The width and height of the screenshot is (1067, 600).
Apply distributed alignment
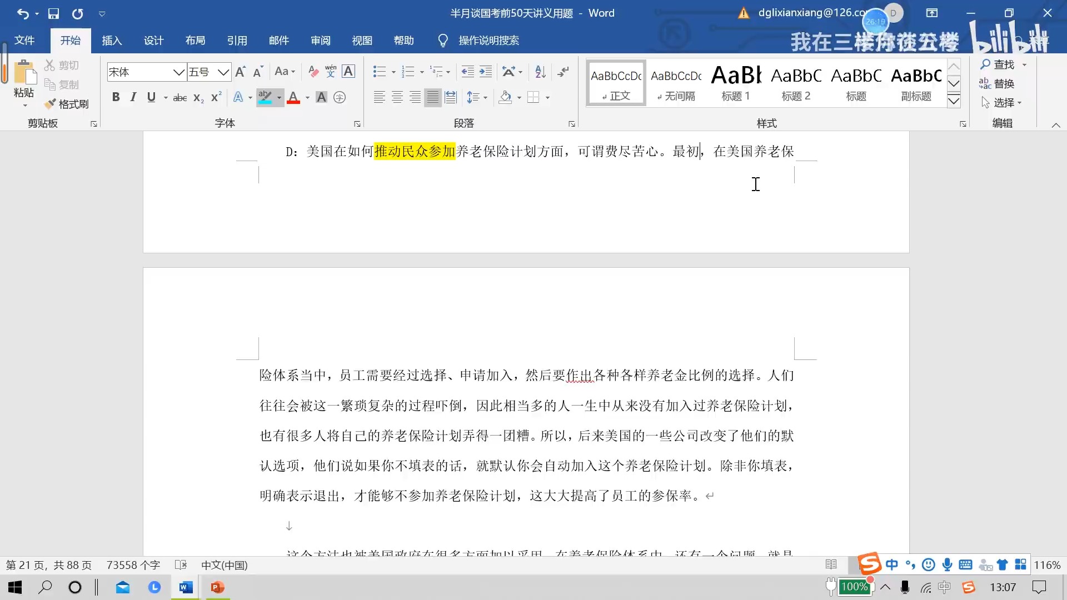(x=451, y=97)
